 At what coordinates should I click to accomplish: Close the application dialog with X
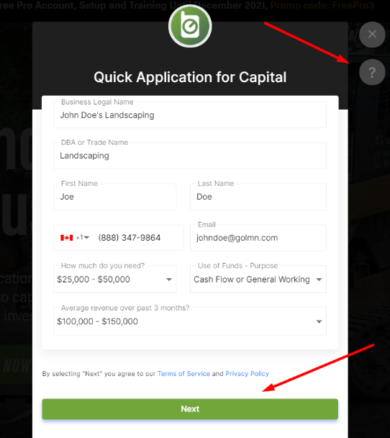(372, 35)
